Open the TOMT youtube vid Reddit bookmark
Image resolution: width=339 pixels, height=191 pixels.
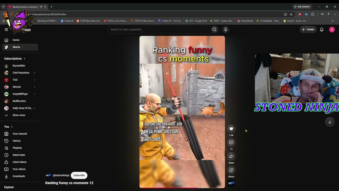click(88, 21)
